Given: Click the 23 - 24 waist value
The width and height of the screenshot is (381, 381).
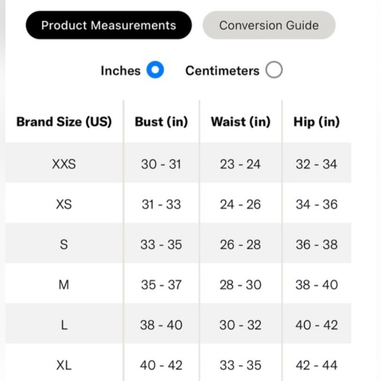Looking at the screenshot, I should [x=240, y=164].
